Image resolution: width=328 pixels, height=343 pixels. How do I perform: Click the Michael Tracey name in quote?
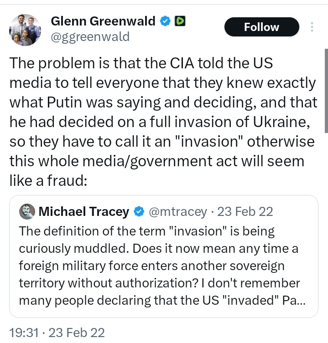(85, 212)
